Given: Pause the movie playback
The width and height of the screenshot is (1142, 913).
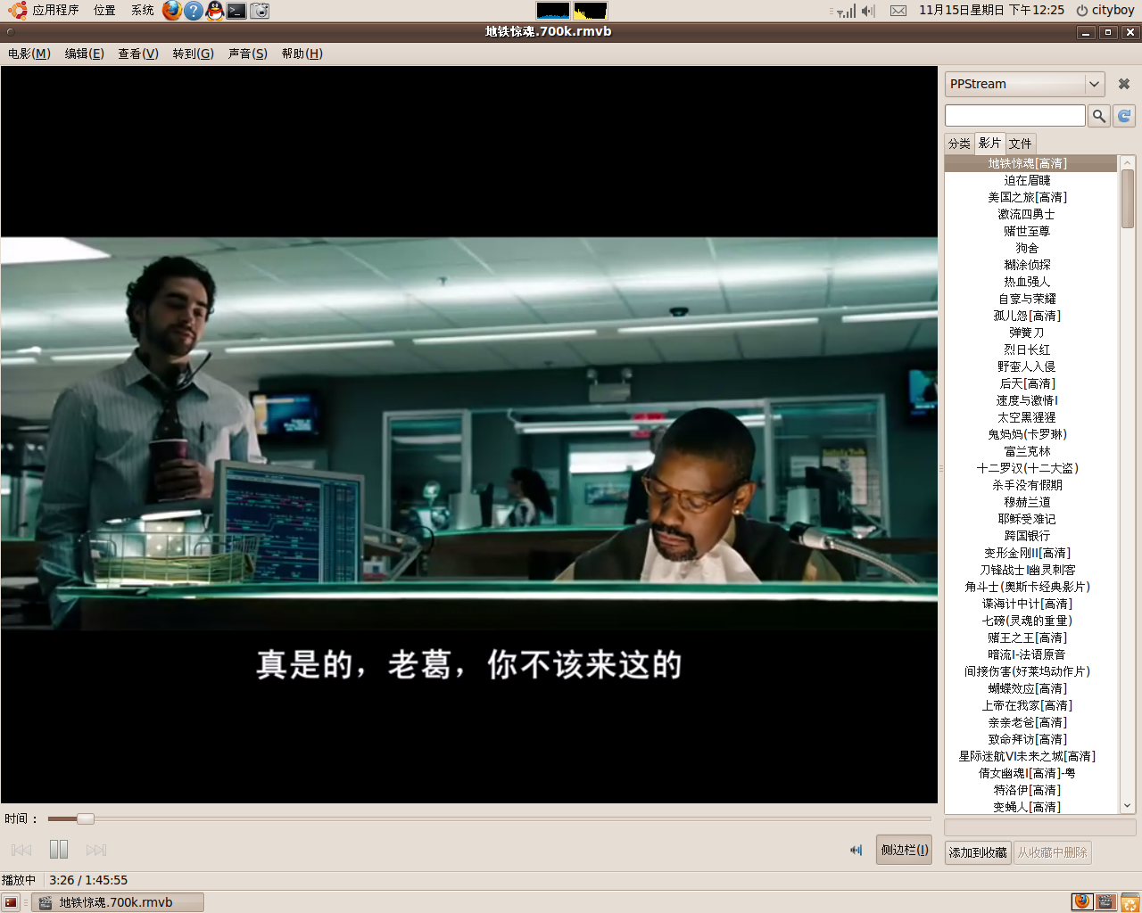Looking at the screenshot, I should click(59, 850).
